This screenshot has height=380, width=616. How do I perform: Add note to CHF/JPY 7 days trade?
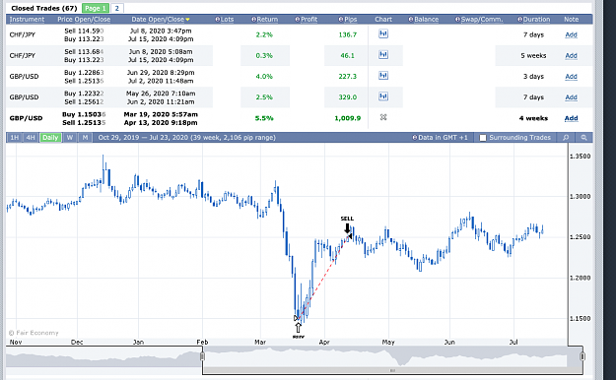(571, 34)
